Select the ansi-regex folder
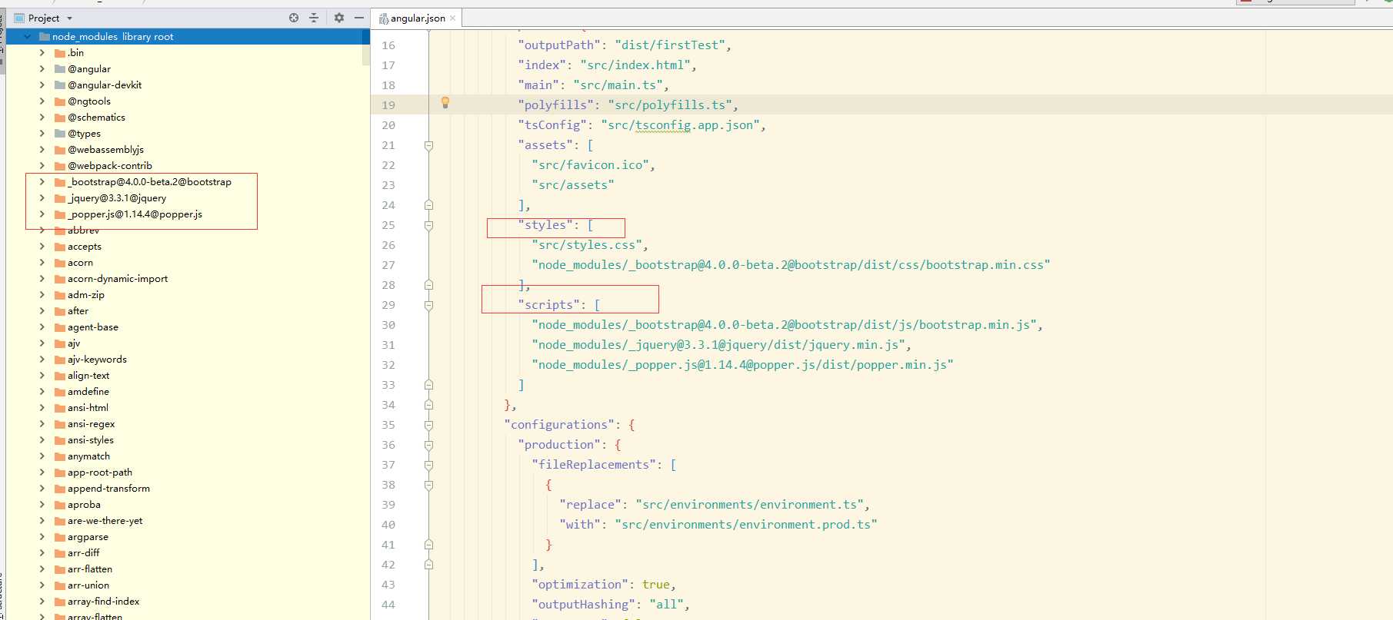Image resolution: width=1393 pixels, height=620 pixels. [91, 424]
